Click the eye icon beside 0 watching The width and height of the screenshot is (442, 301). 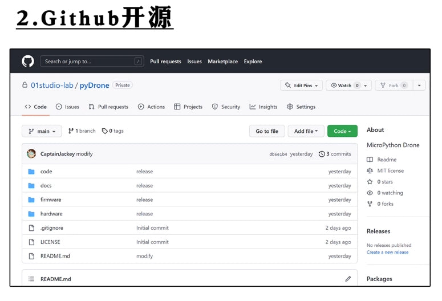point(370,193)
